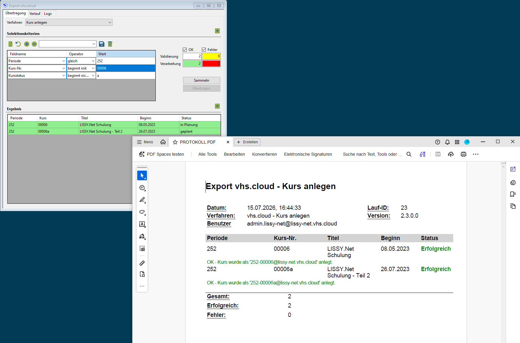This screenshot has height=343, width=520.
Task: Click the search magnifier icon
Action: point(409,154)
